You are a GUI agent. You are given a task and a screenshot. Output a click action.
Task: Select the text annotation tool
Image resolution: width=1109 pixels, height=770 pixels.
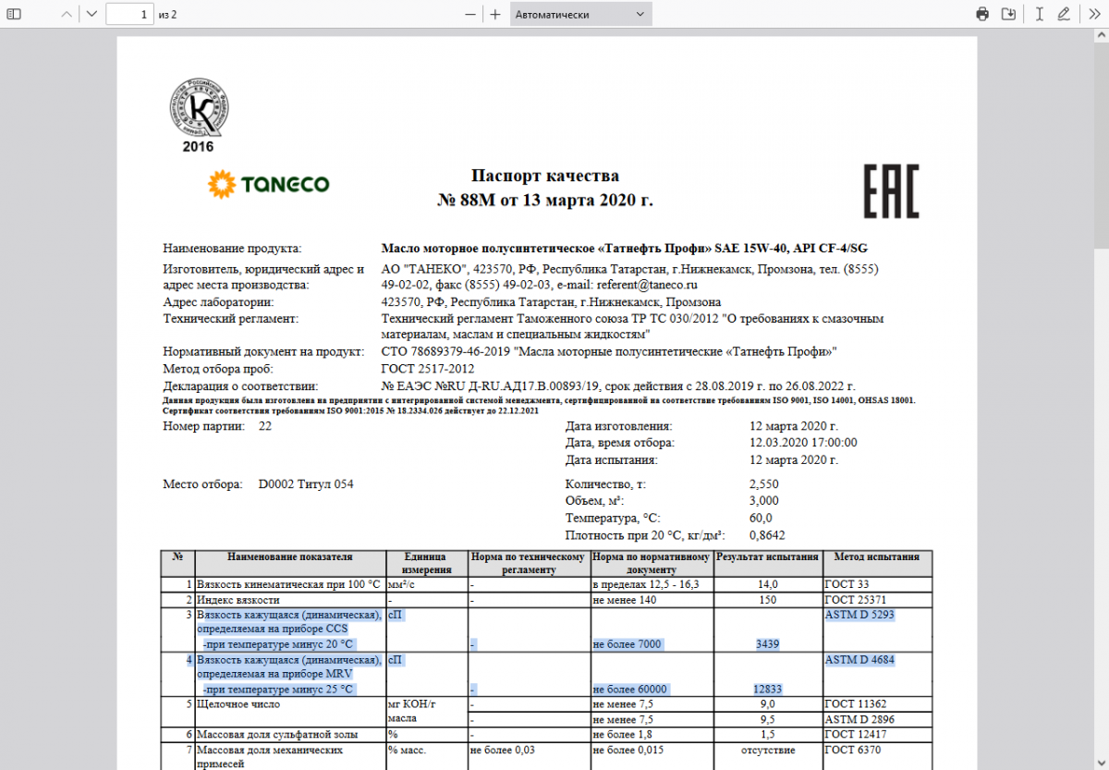tap(1040, 14)
